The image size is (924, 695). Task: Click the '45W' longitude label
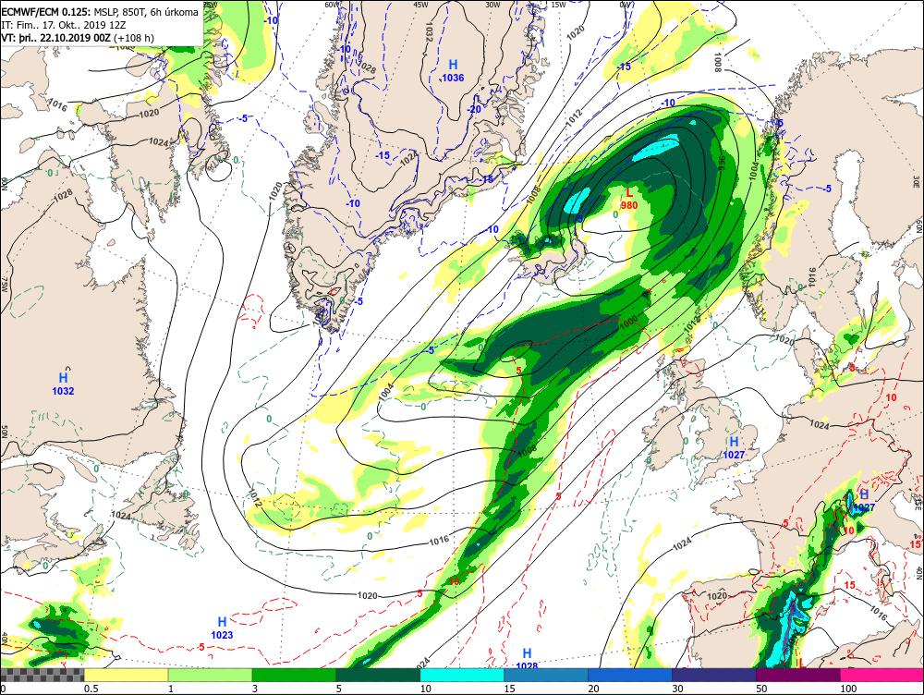(x=420, y=4)
